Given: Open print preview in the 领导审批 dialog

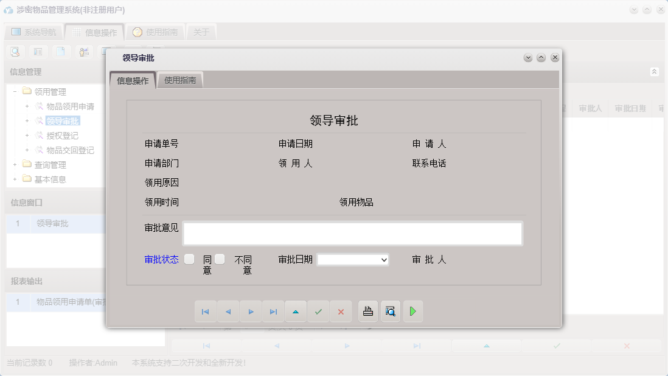Looking at the screenshot, I should click(390, 311).
